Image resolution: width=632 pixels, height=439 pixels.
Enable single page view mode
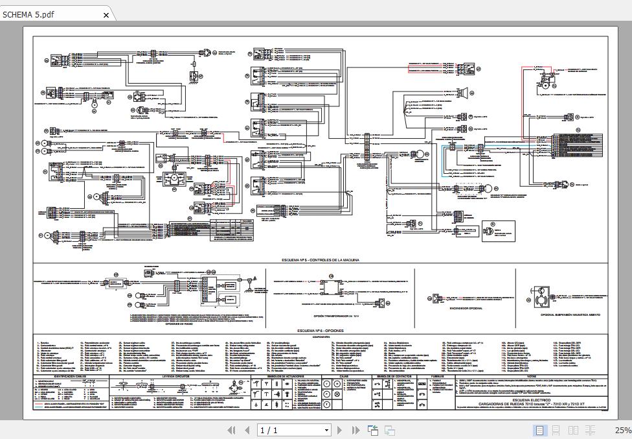click(x=539, y=430)
